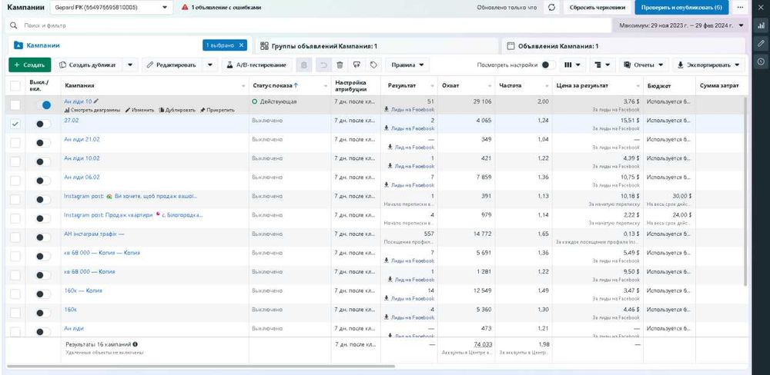Viewport: 770px width, 375px height.
Task: Click the sort arrow on Статус показа
Action: click(x=296, y=85)
